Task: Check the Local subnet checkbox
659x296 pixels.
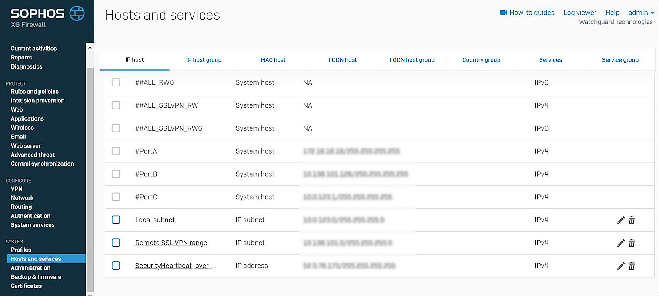Action: point(116,220)
